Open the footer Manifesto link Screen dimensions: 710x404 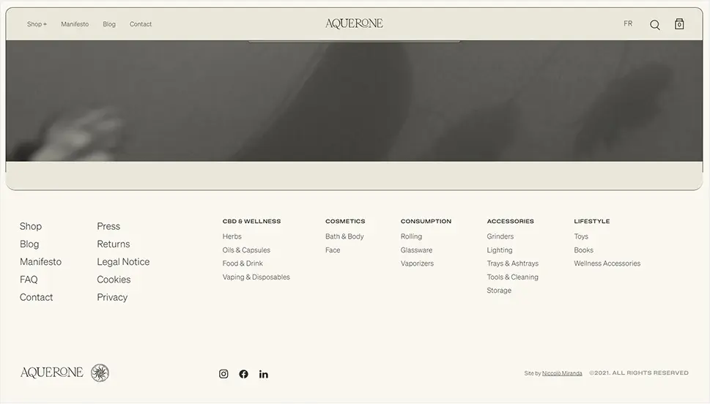[41, 261]
